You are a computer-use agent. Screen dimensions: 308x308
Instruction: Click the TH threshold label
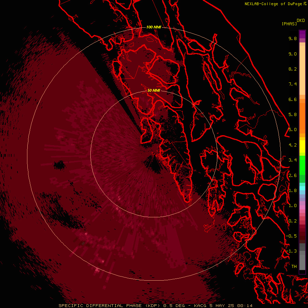(294, 267)
